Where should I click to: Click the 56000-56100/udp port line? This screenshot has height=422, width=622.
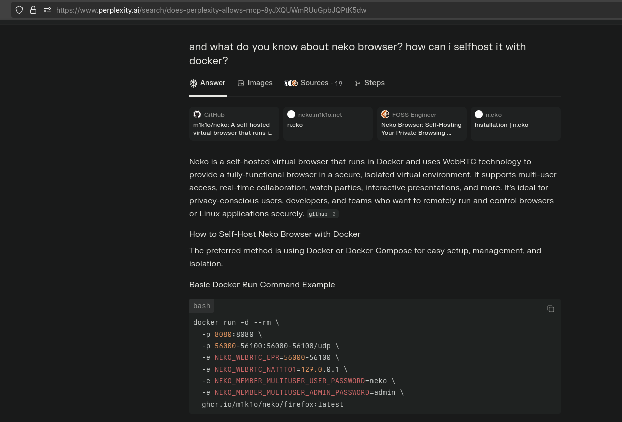[x=271, y=346]
